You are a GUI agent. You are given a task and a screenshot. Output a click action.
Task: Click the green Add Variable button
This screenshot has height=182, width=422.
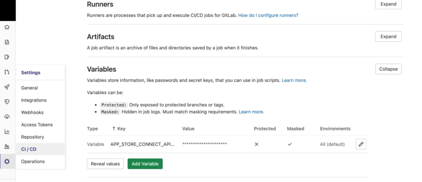pos(145,164)
